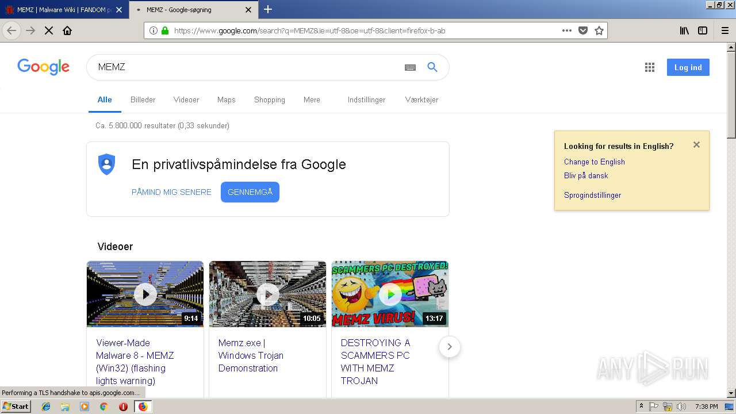This screenshot has width=736, height=414.
Task: Show site information next to the lock
Action: point(154,30)
